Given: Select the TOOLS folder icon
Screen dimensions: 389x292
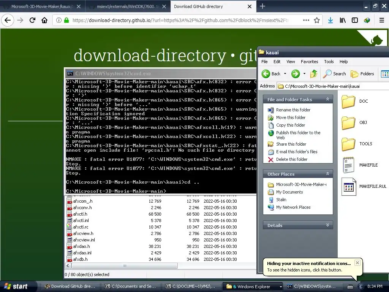Looking at the screenshot, I should (x=348, y=144).
